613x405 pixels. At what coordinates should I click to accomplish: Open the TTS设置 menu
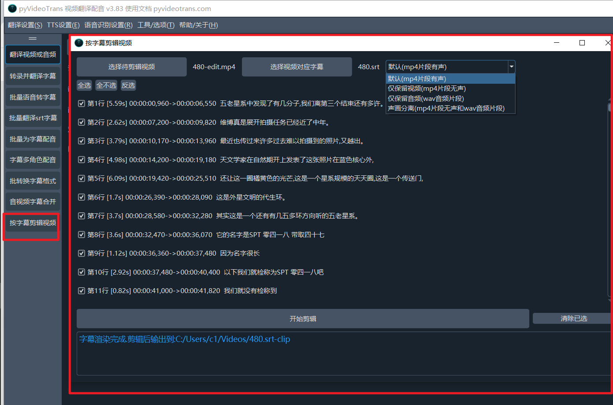(63, 25)
